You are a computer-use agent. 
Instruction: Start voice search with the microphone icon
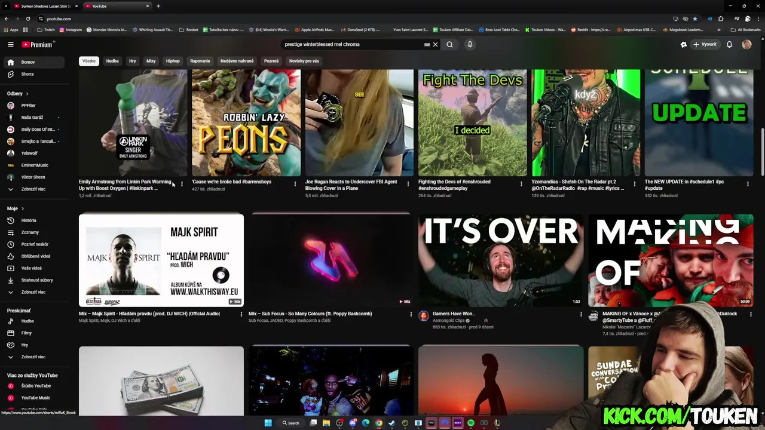[x=470, y=44]
